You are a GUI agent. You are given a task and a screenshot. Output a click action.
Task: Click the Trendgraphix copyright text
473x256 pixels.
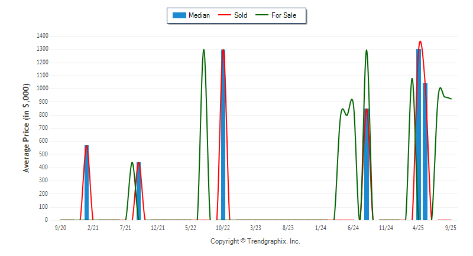click(x=255, y=241)
